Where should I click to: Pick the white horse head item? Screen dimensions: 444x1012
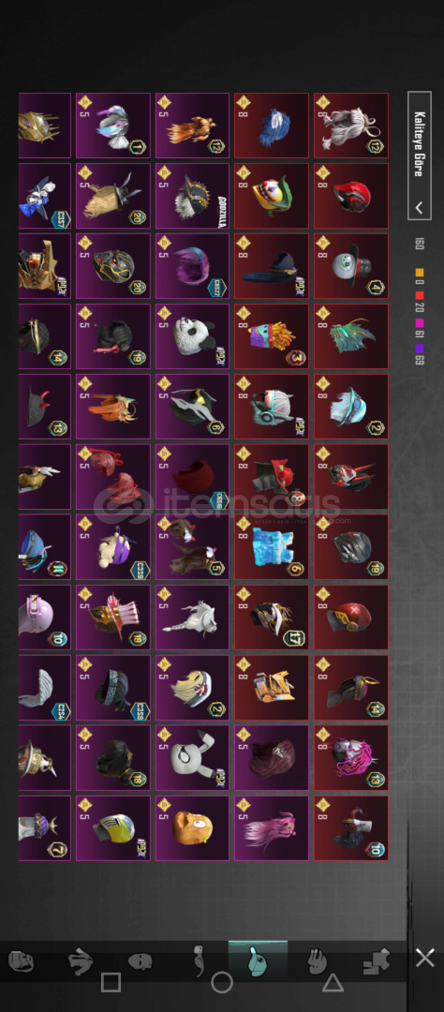[x=192, y=617]
